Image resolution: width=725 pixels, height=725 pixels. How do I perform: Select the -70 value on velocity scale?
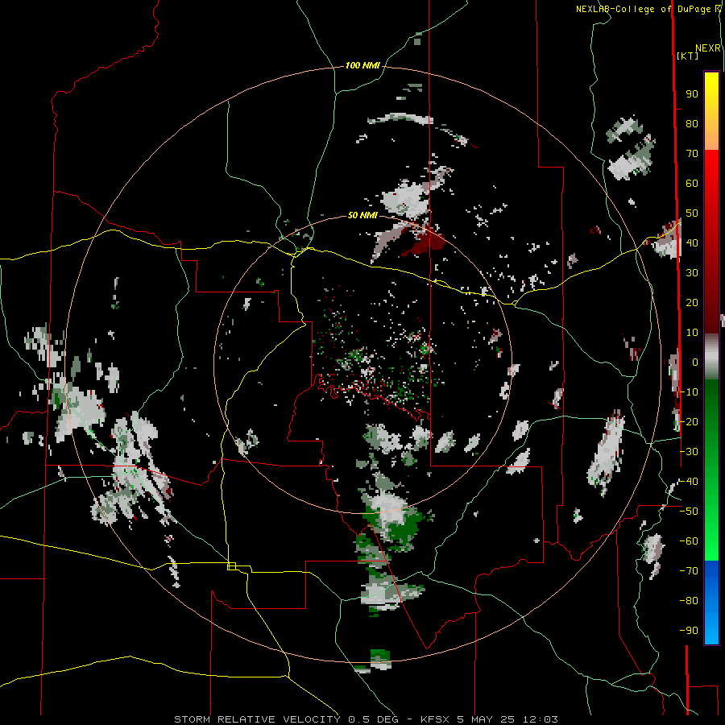689,571
